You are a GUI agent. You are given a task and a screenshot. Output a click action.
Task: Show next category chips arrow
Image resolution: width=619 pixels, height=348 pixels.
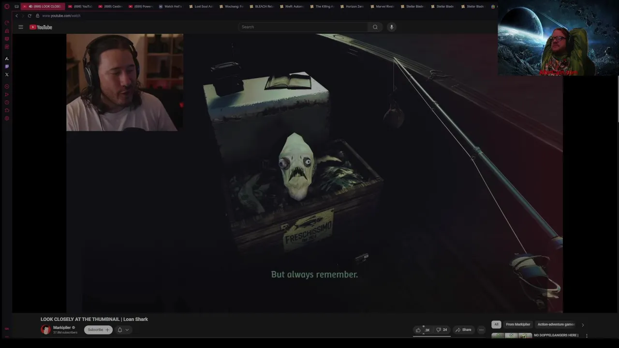583,325
